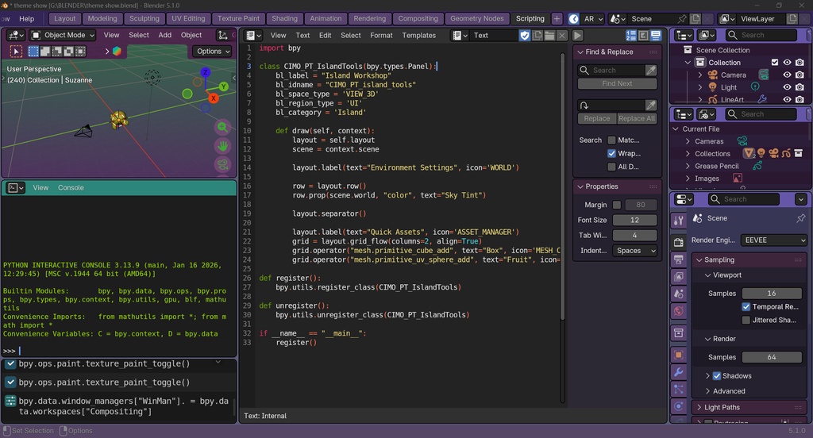Adjust the Viewport Samples field showing 16
This screenshot has height=438, width=813.
point(772,294)
